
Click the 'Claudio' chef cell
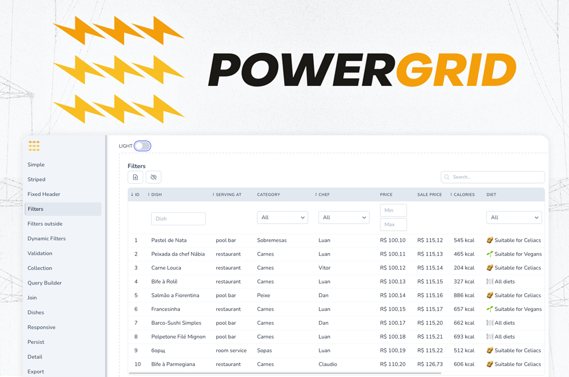coord(328,364)
